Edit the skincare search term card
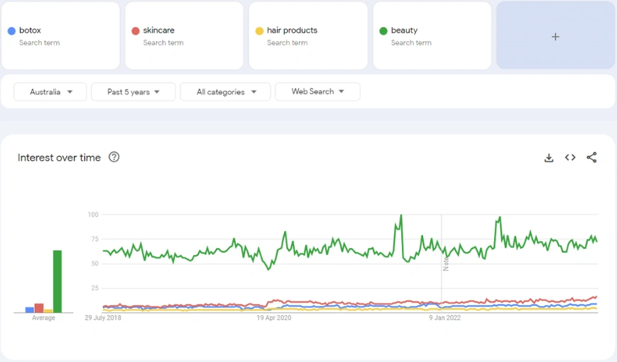617x362 pixels. click(x=184, y=35)
